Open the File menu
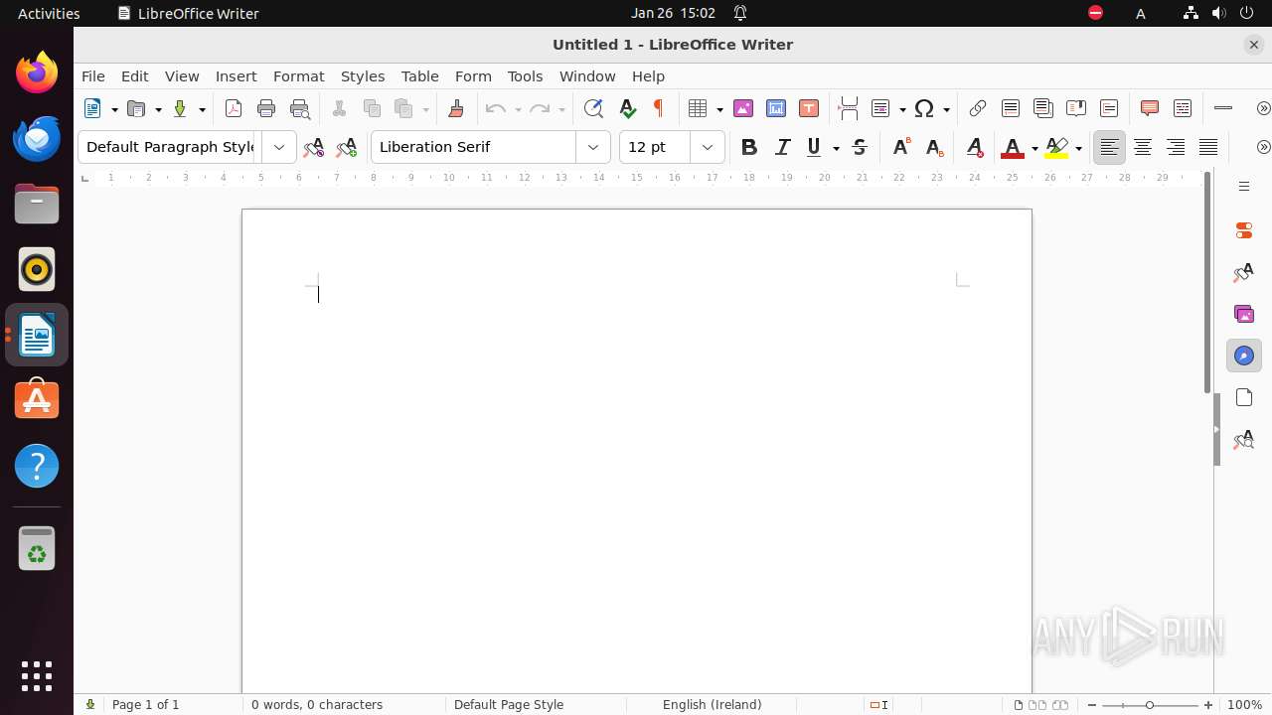This screenshot has height=715, width=1272. point(92,76)
